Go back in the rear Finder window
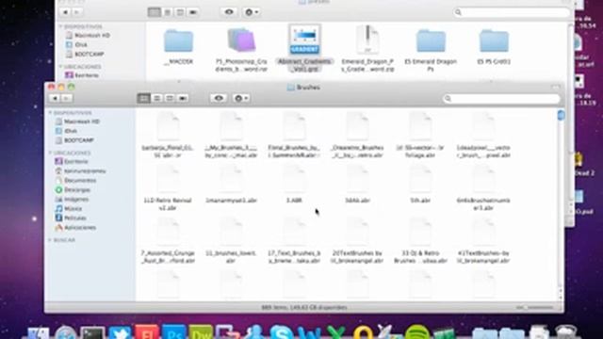Image resolution: width=603 pixels, height=339 pixels. (65, 12)
